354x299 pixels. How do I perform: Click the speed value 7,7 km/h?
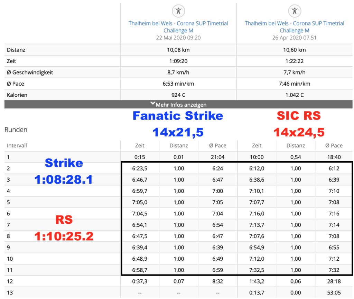pos(295,73)
